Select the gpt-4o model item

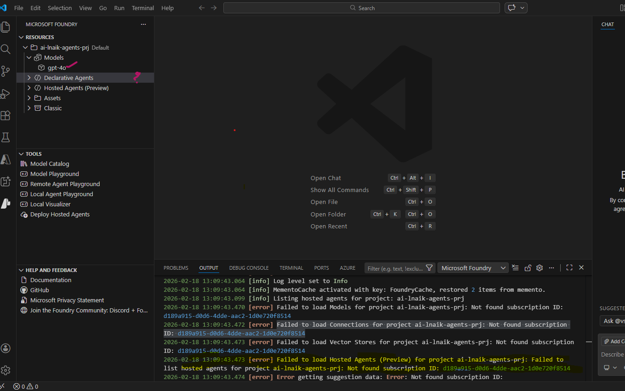pyautogui.click(x=57, y=68)
